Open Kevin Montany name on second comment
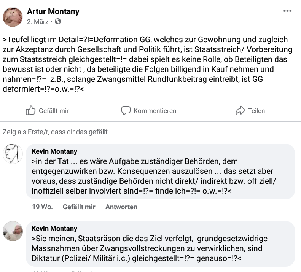 (x=54, y=228)
